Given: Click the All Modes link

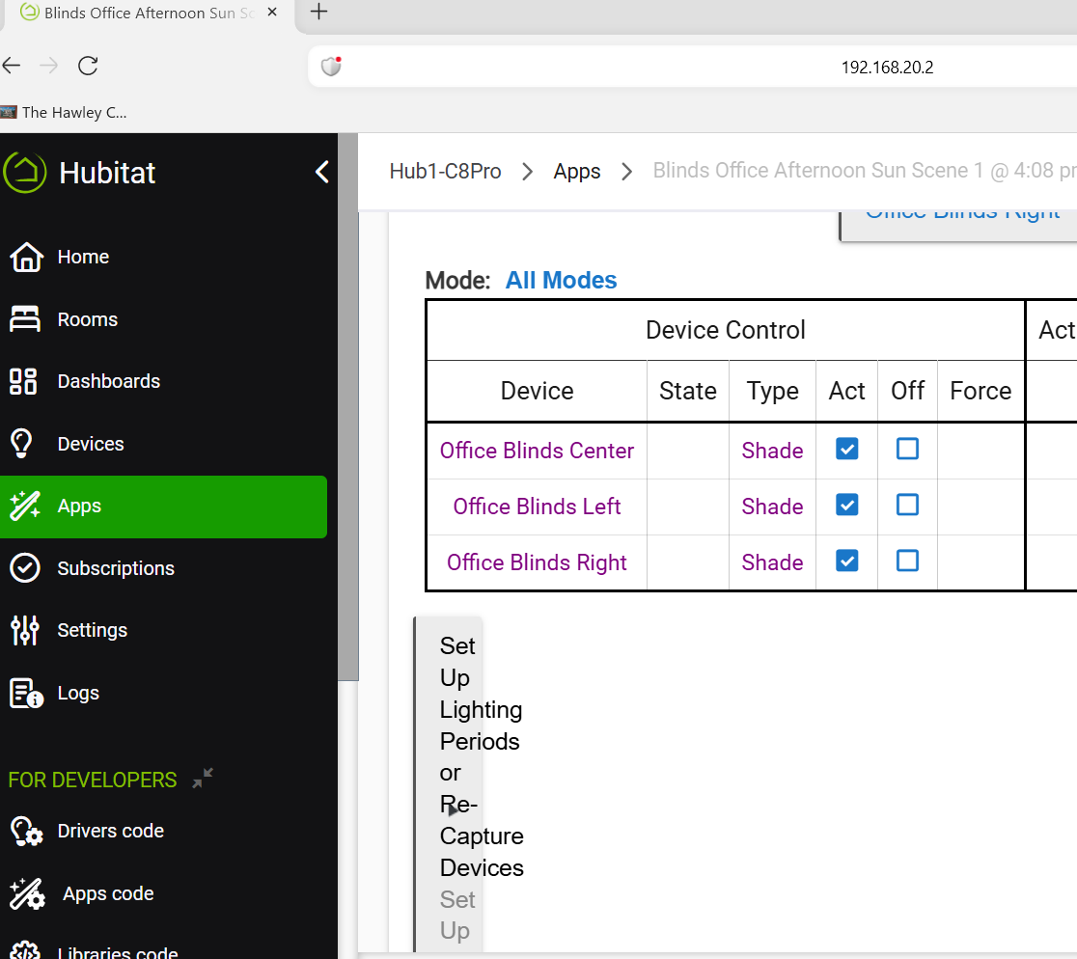Looking at the screenshot, I should tap(561, 281).
